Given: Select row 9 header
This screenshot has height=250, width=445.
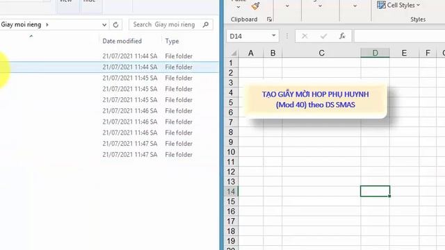Looking at the screenshot, I should pos(231,142).
